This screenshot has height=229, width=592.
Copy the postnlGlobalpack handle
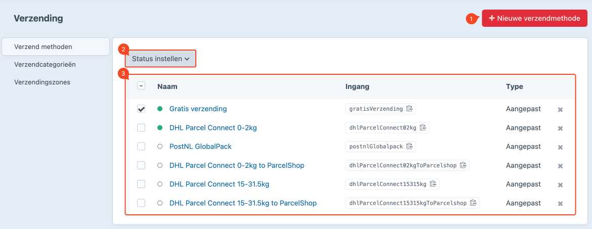(410, 147)
